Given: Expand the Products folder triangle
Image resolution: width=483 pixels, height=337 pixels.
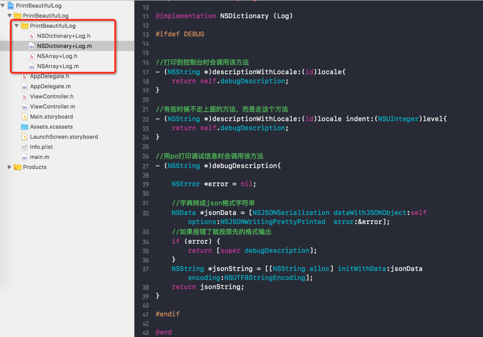Looking at the screenshot, I should (10, 167).
